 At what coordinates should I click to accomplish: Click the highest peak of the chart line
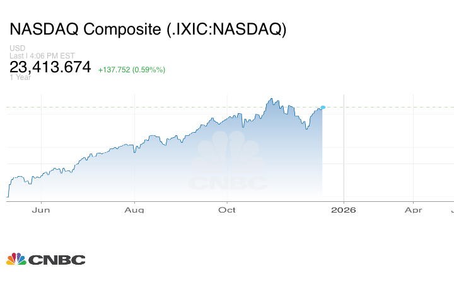pos(271,99)
